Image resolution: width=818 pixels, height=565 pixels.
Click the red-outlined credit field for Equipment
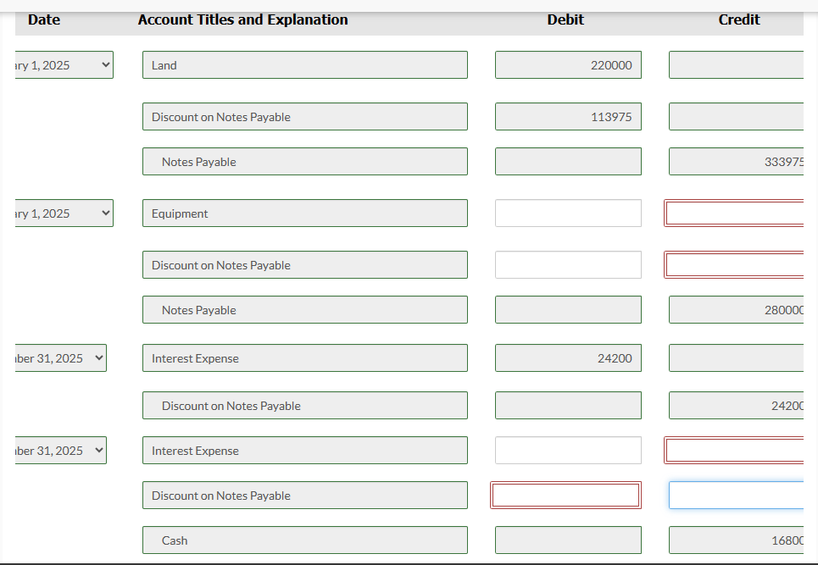click(734, 213)
